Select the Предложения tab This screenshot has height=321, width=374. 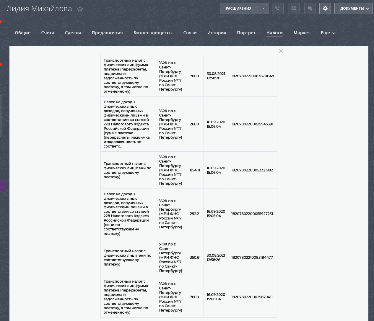click(107, 33)
